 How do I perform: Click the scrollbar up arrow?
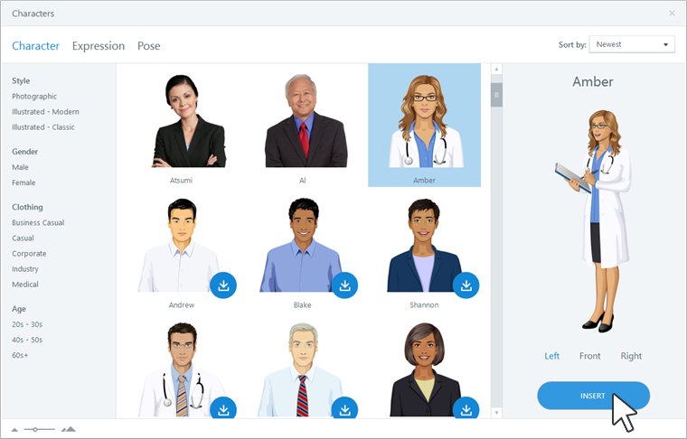pos(496,70)
